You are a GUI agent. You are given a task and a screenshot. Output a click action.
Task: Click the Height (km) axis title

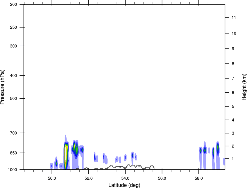click(244, 87)
